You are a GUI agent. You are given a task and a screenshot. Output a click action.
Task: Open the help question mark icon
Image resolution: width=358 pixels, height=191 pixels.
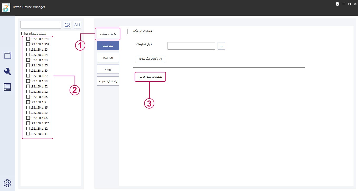pyautogui.click(x=337, y=4)
